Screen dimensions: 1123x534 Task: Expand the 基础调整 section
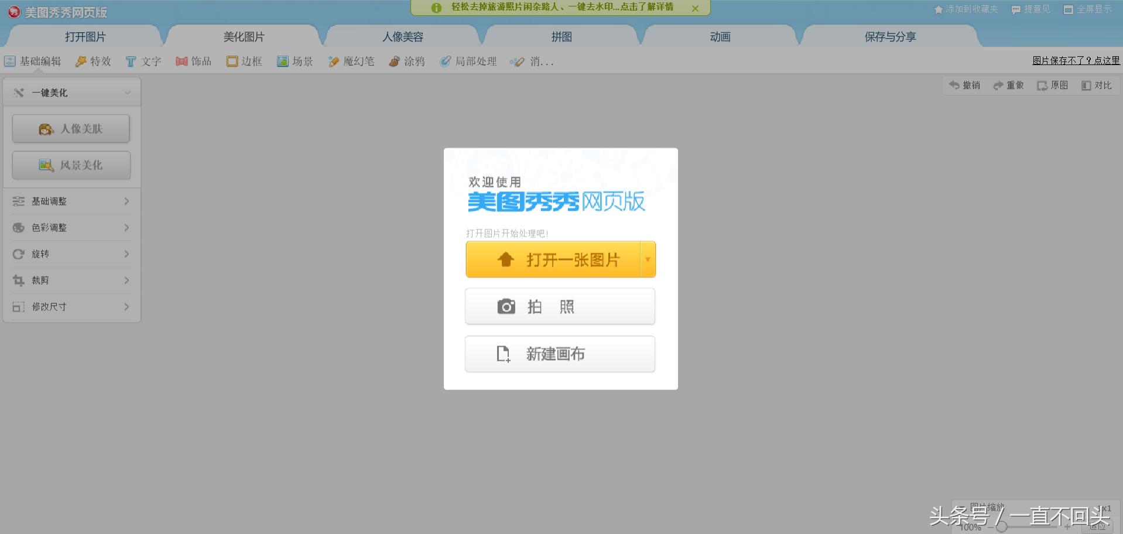pos(71,201)
